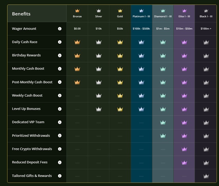Click the Birthday Rewards row label
This screenshot has height=186, width=219.
[x=26, y=55]
